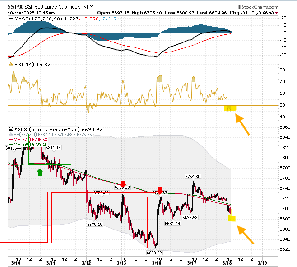The image size is (297, 267).
Task: Click the 6754.30 price peak label
Action: (193, 176)
